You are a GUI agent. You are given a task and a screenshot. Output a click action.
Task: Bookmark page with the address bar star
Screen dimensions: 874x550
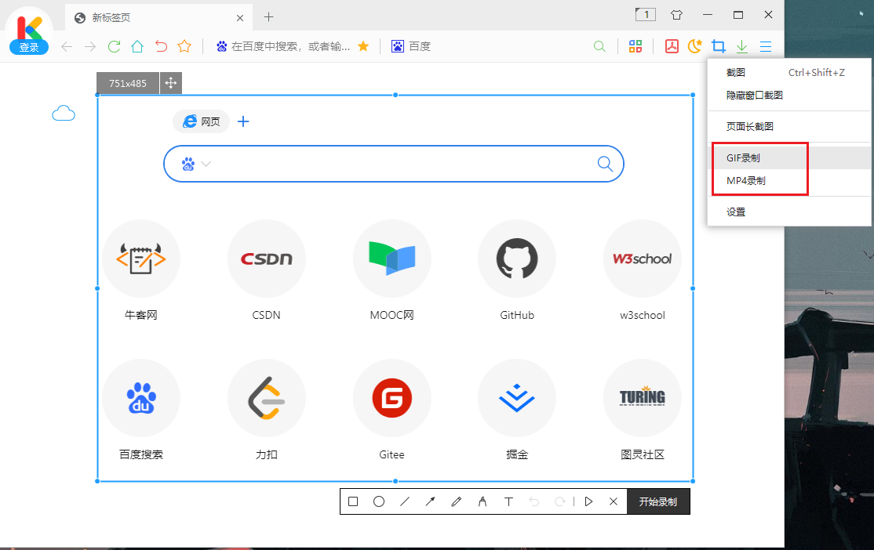[363, 46]
